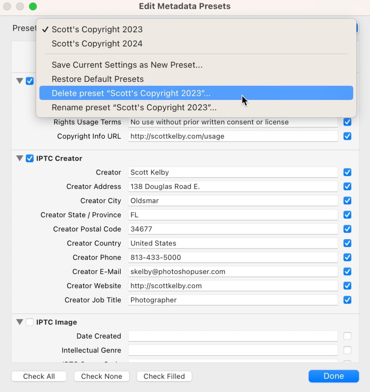Collapse section above Rights Usage Terms

[x=20, y=81]
